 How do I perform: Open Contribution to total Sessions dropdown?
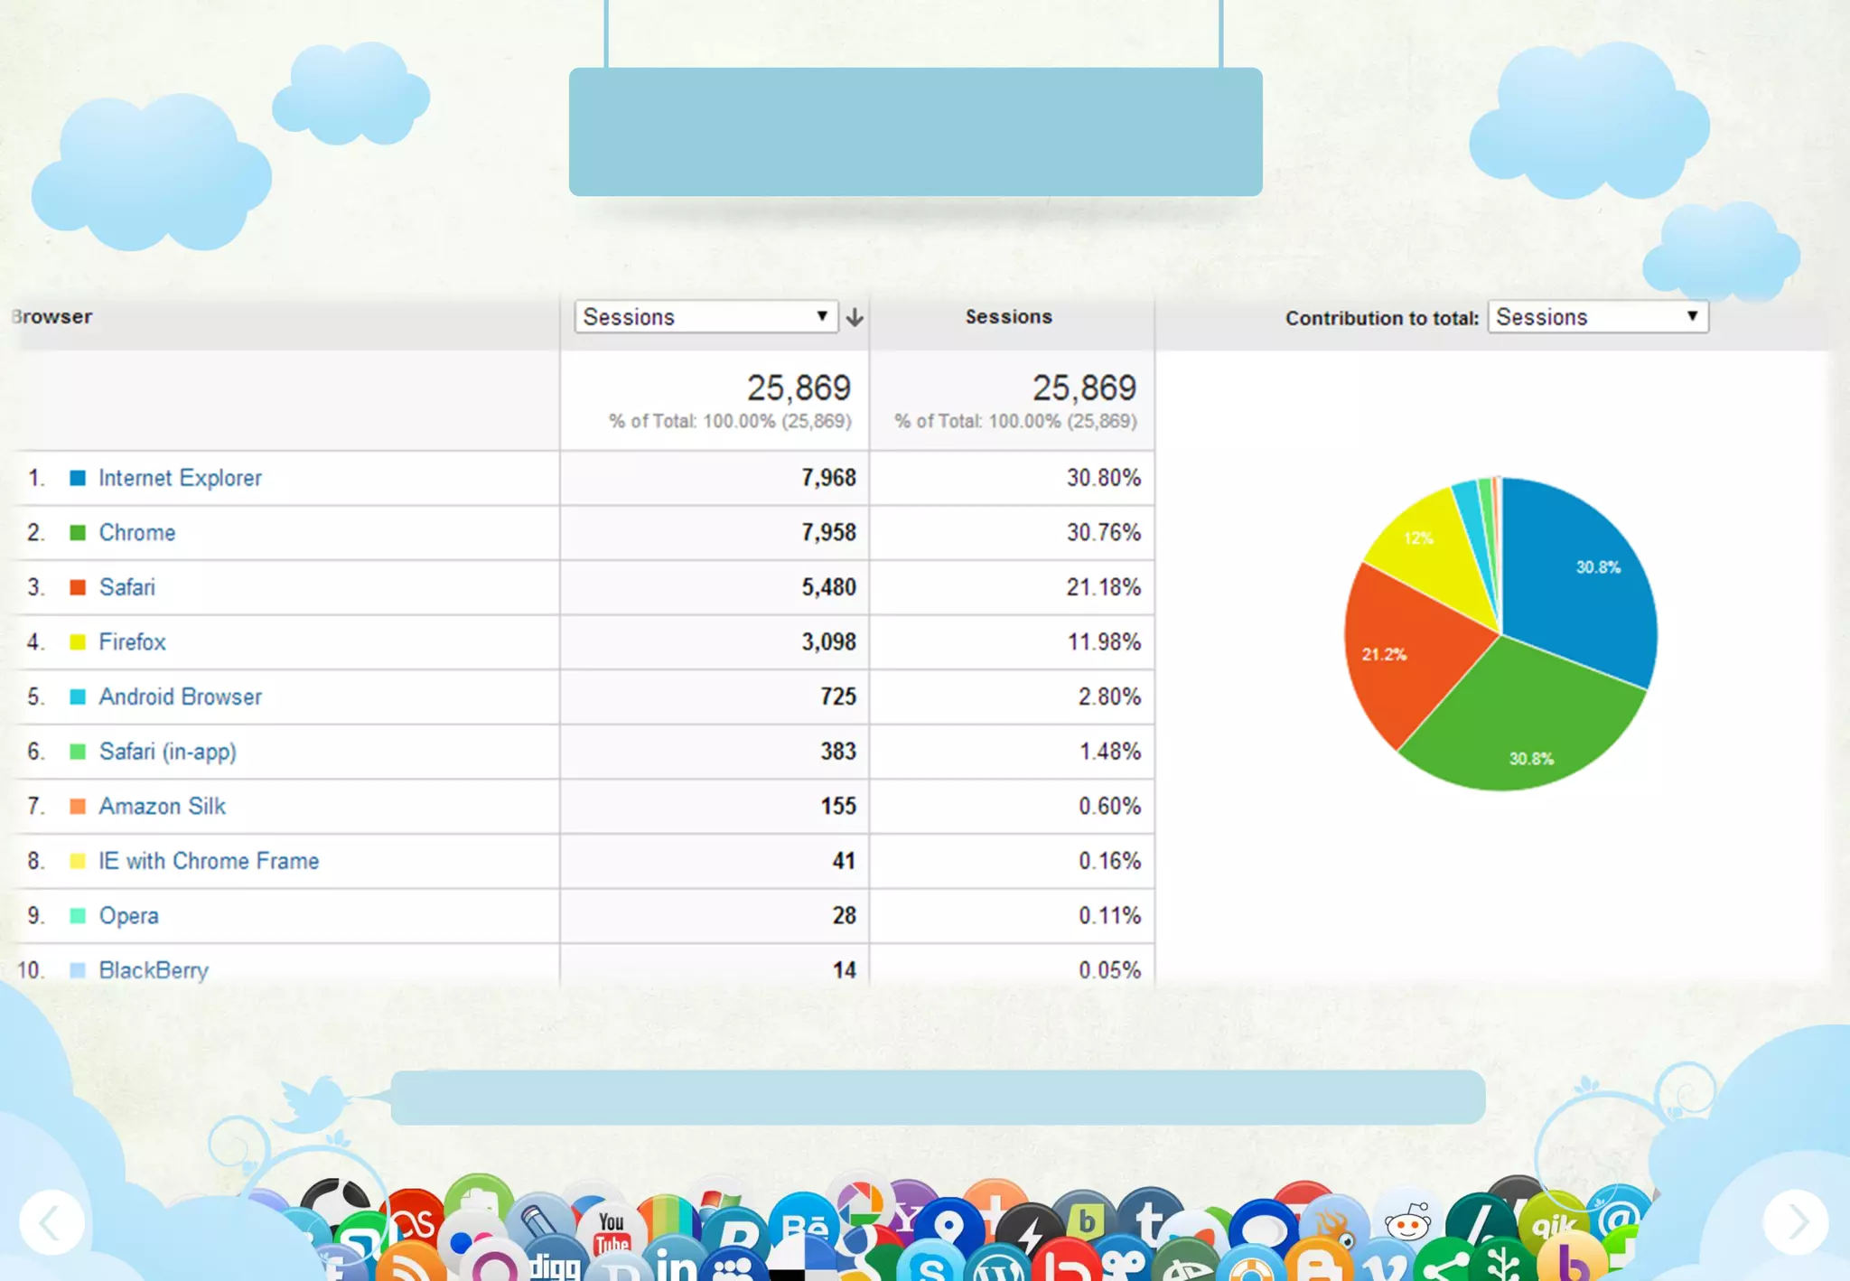pyautogui.click(x=1597, y=317)
